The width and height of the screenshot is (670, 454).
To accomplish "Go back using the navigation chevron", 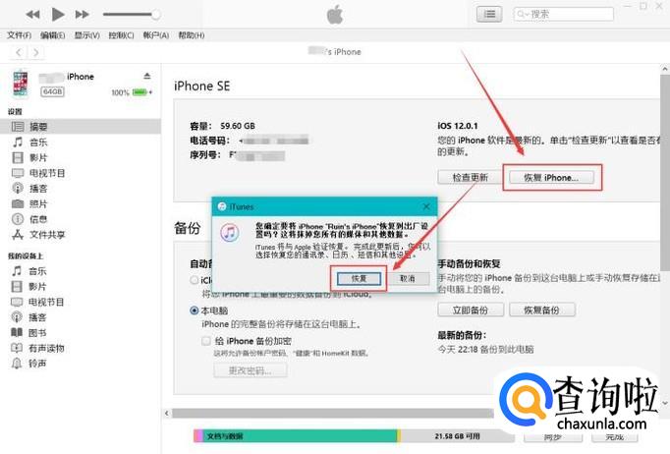I will pyautogui.click(x=19, y=53).
